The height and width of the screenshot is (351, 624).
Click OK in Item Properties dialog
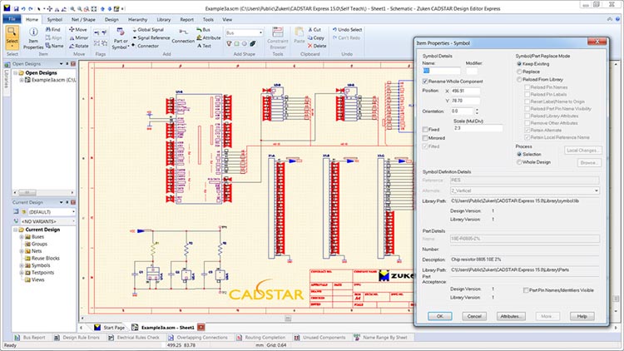[440, 316]
